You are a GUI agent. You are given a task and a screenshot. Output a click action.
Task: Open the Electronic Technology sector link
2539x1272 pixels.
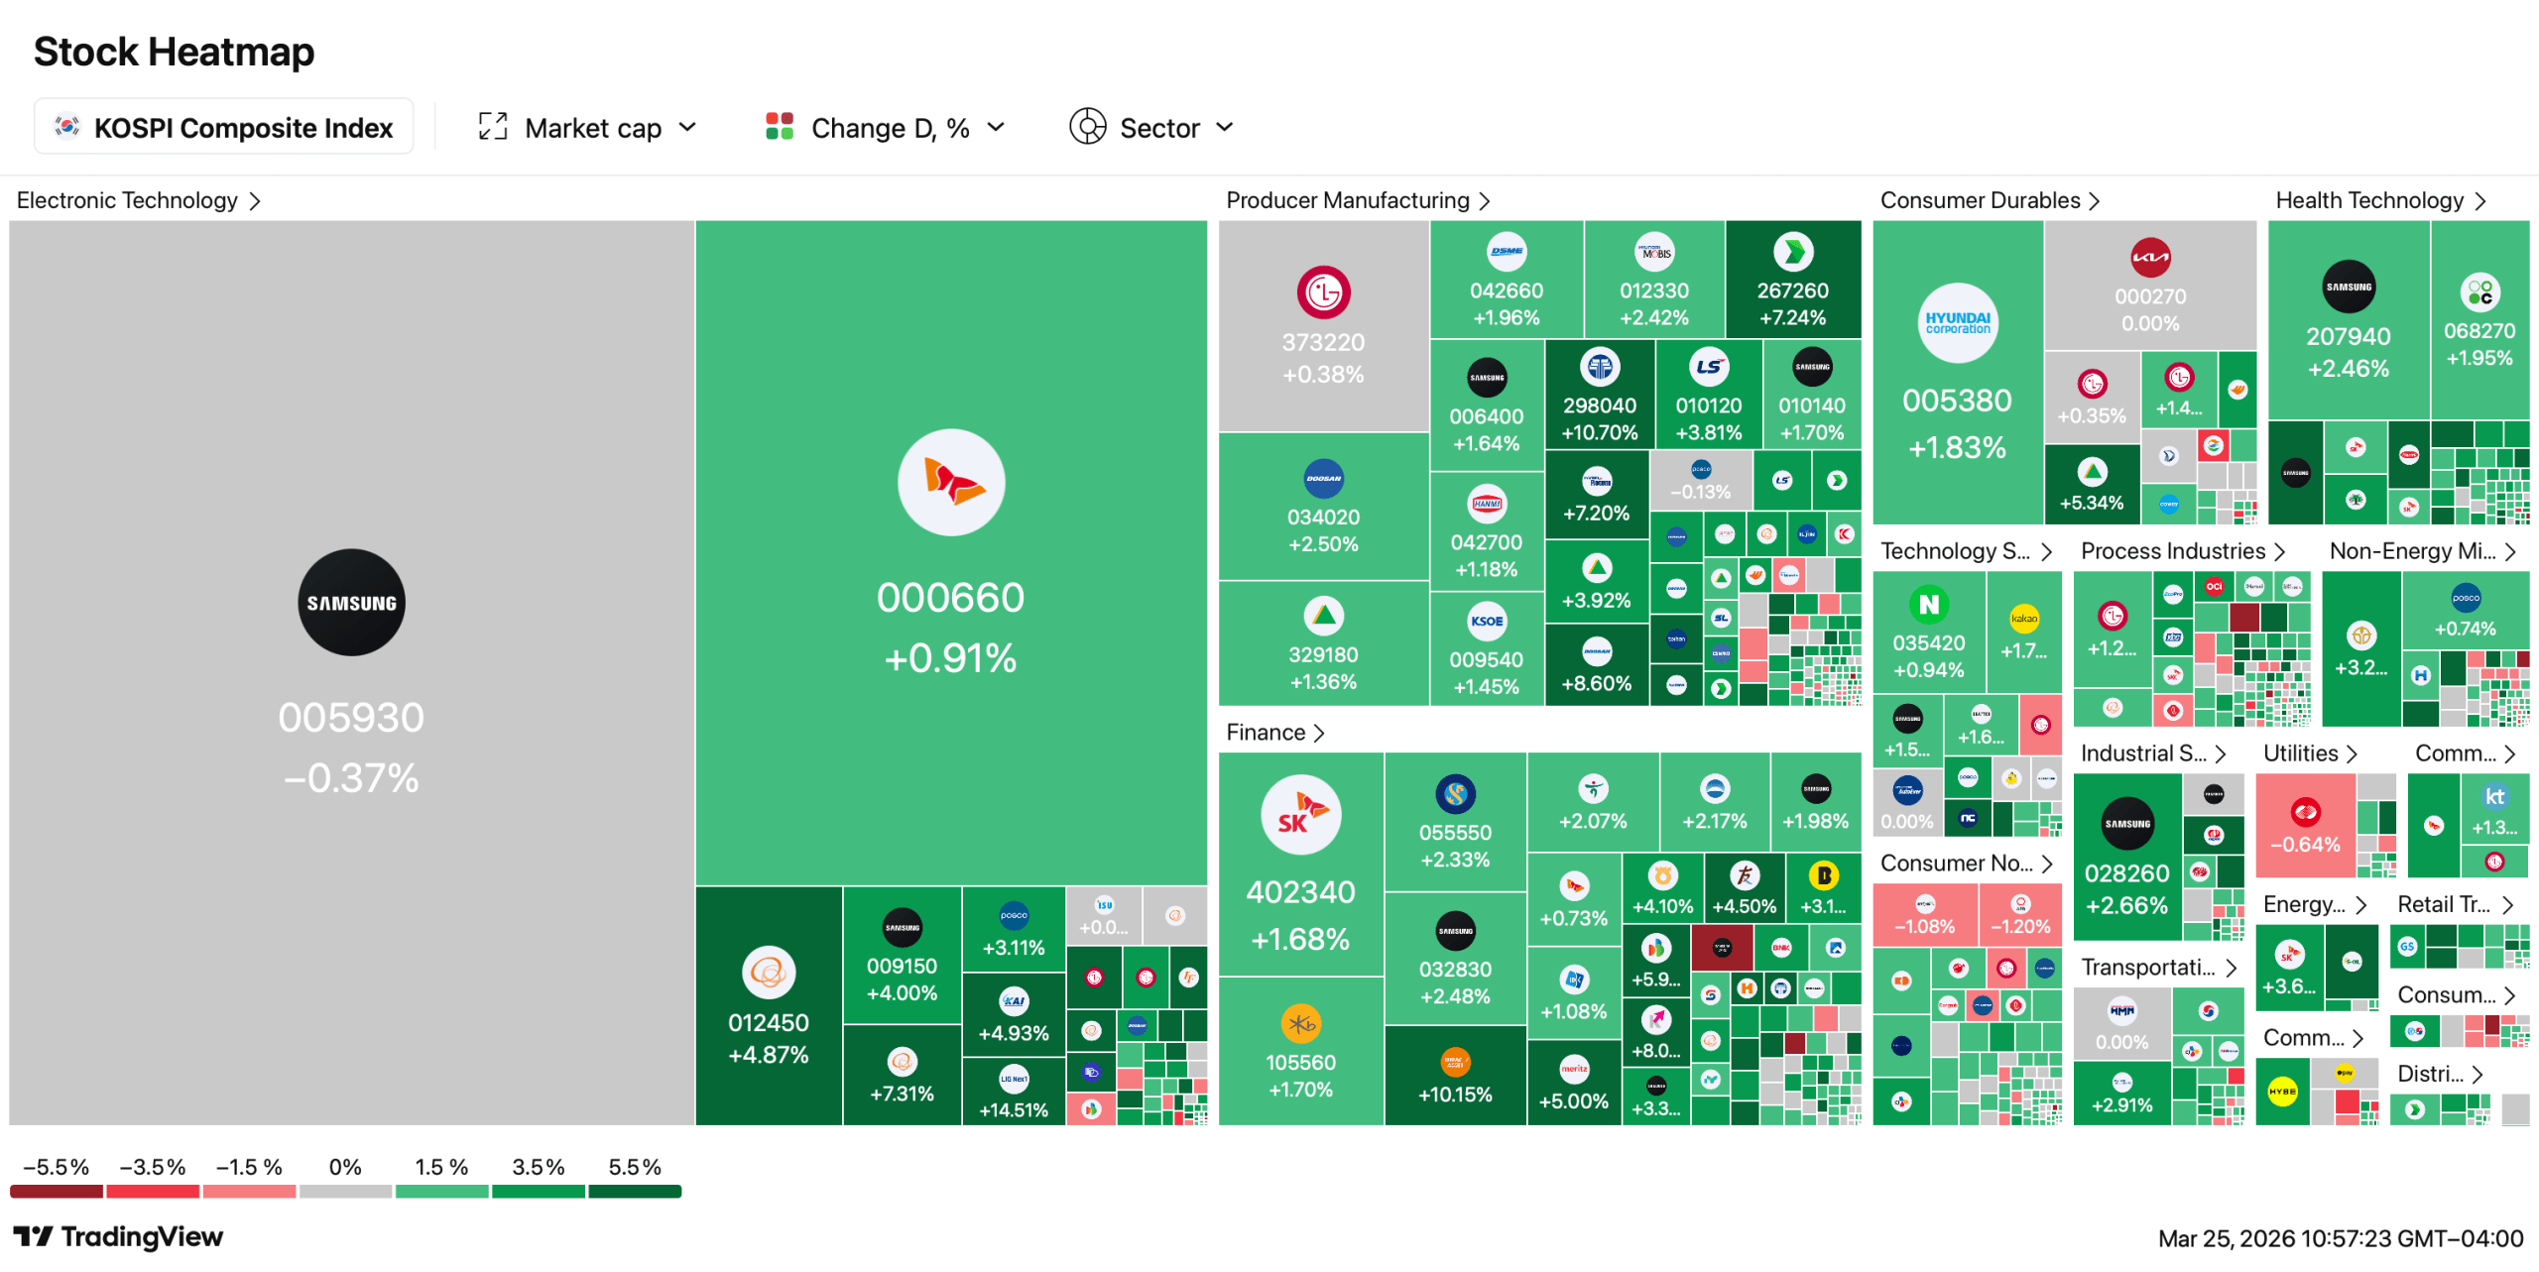tap(139, 200)
